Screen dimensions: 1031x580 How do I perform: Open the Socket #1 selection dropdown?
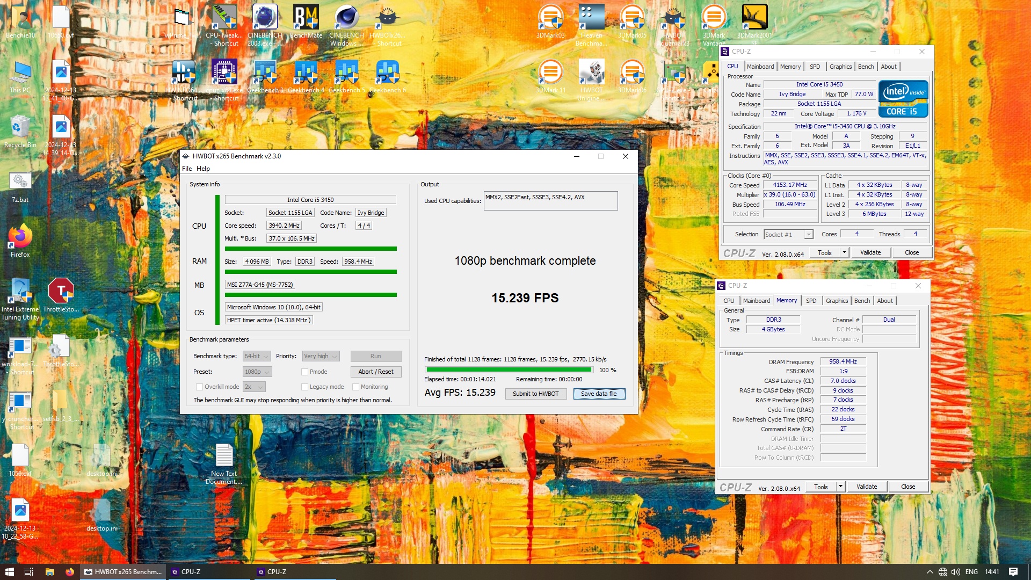pyautogui.click(x=788, y=235)
